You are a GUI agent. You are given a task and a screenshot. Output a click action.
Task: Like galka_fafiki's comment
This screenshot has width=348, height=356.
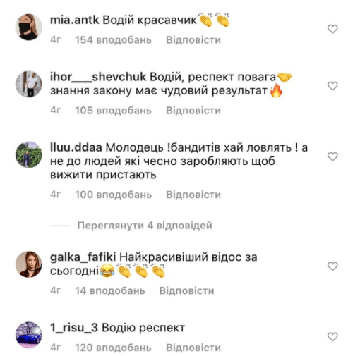[x=332, y=266]
